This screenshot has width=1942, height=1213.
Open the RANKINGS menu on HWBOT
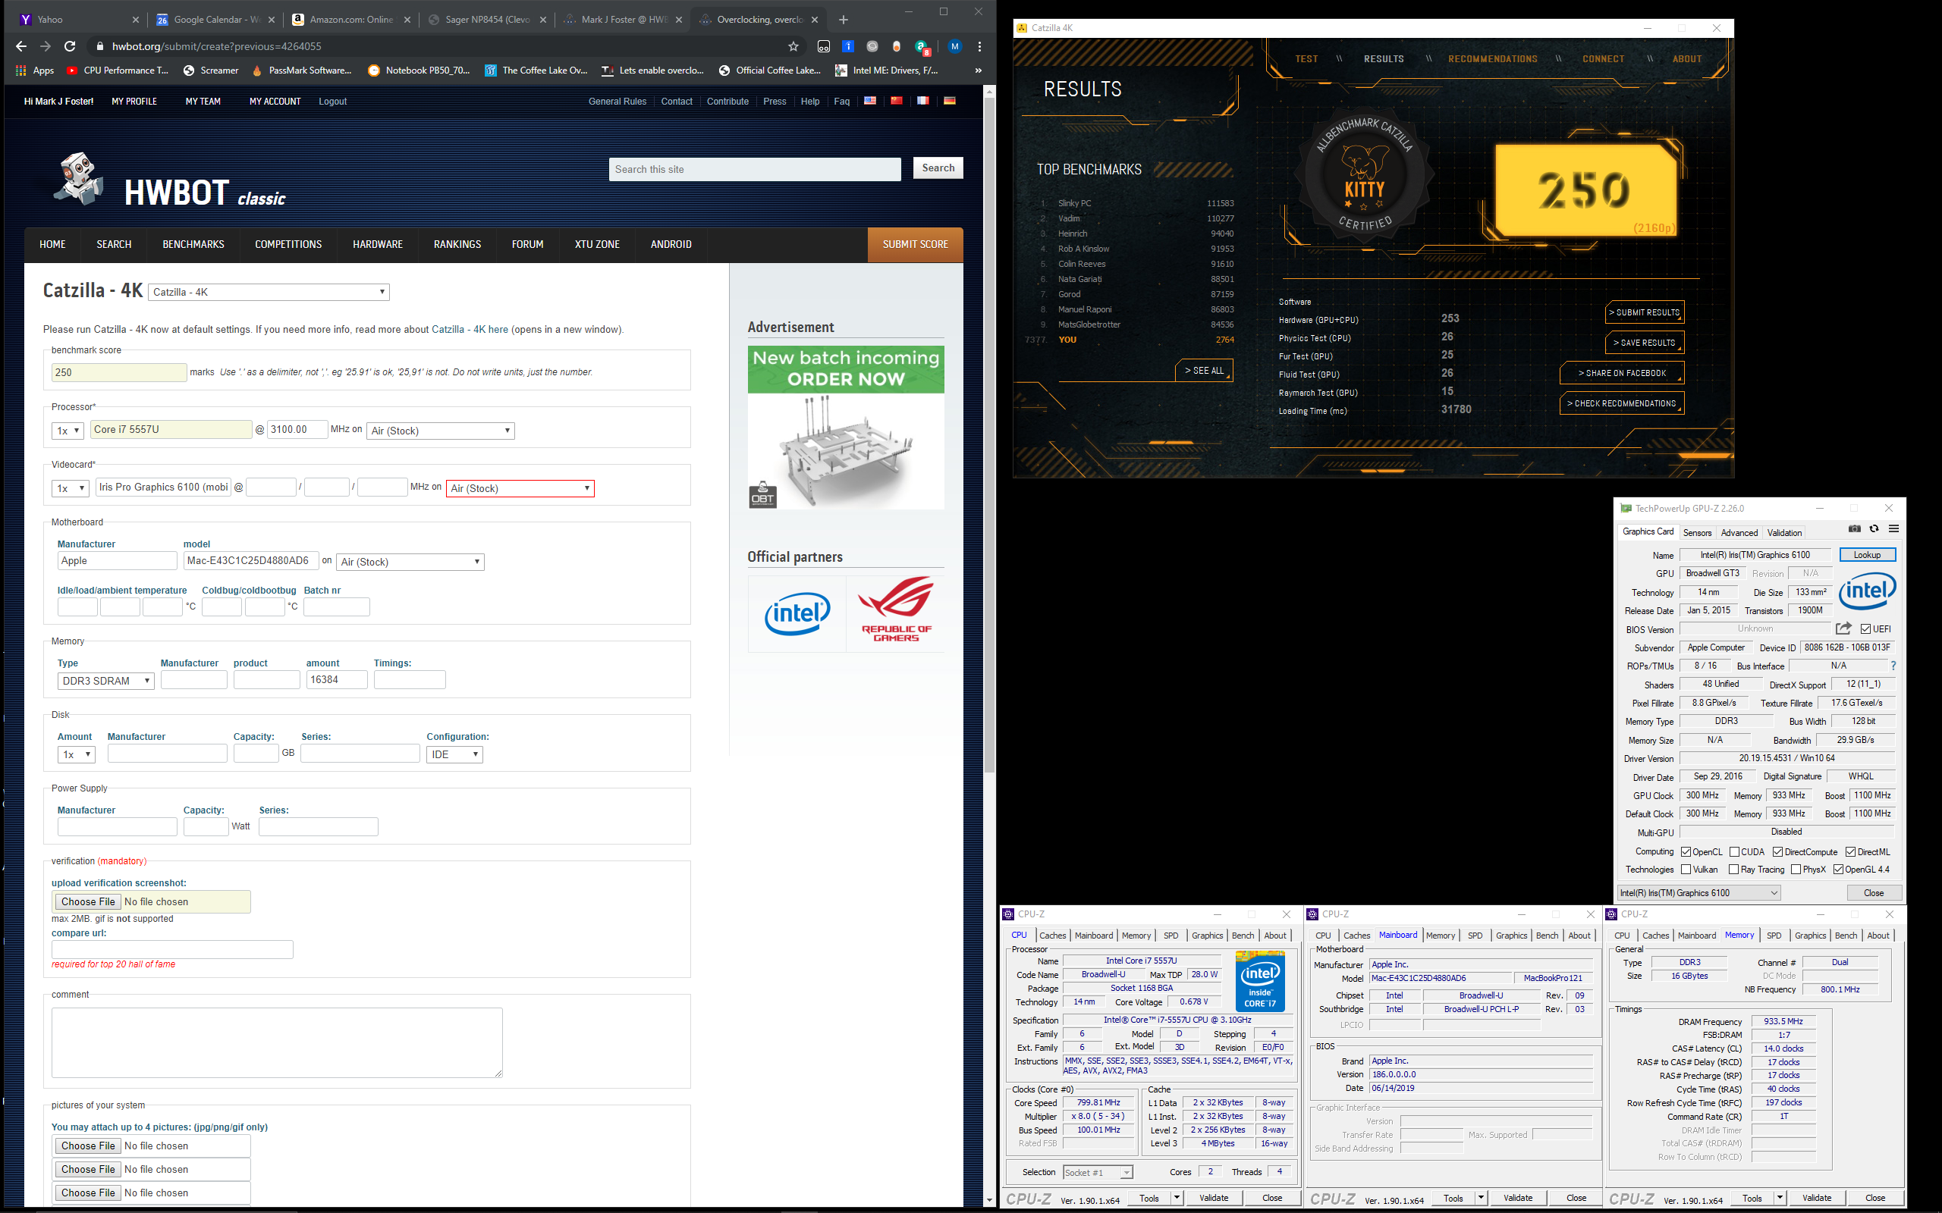[457, 244]
